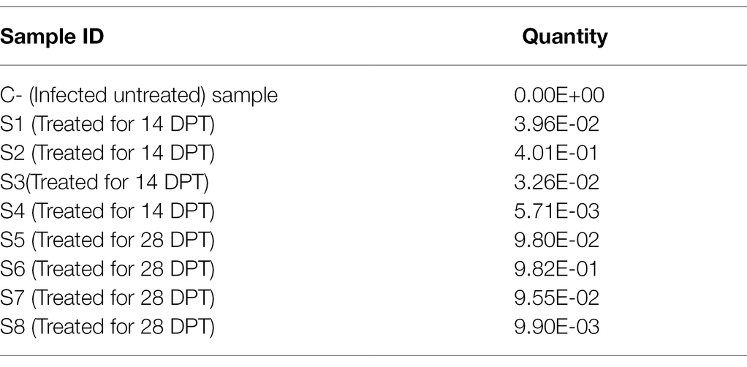Click the Quantity column header

coord(564,37)
